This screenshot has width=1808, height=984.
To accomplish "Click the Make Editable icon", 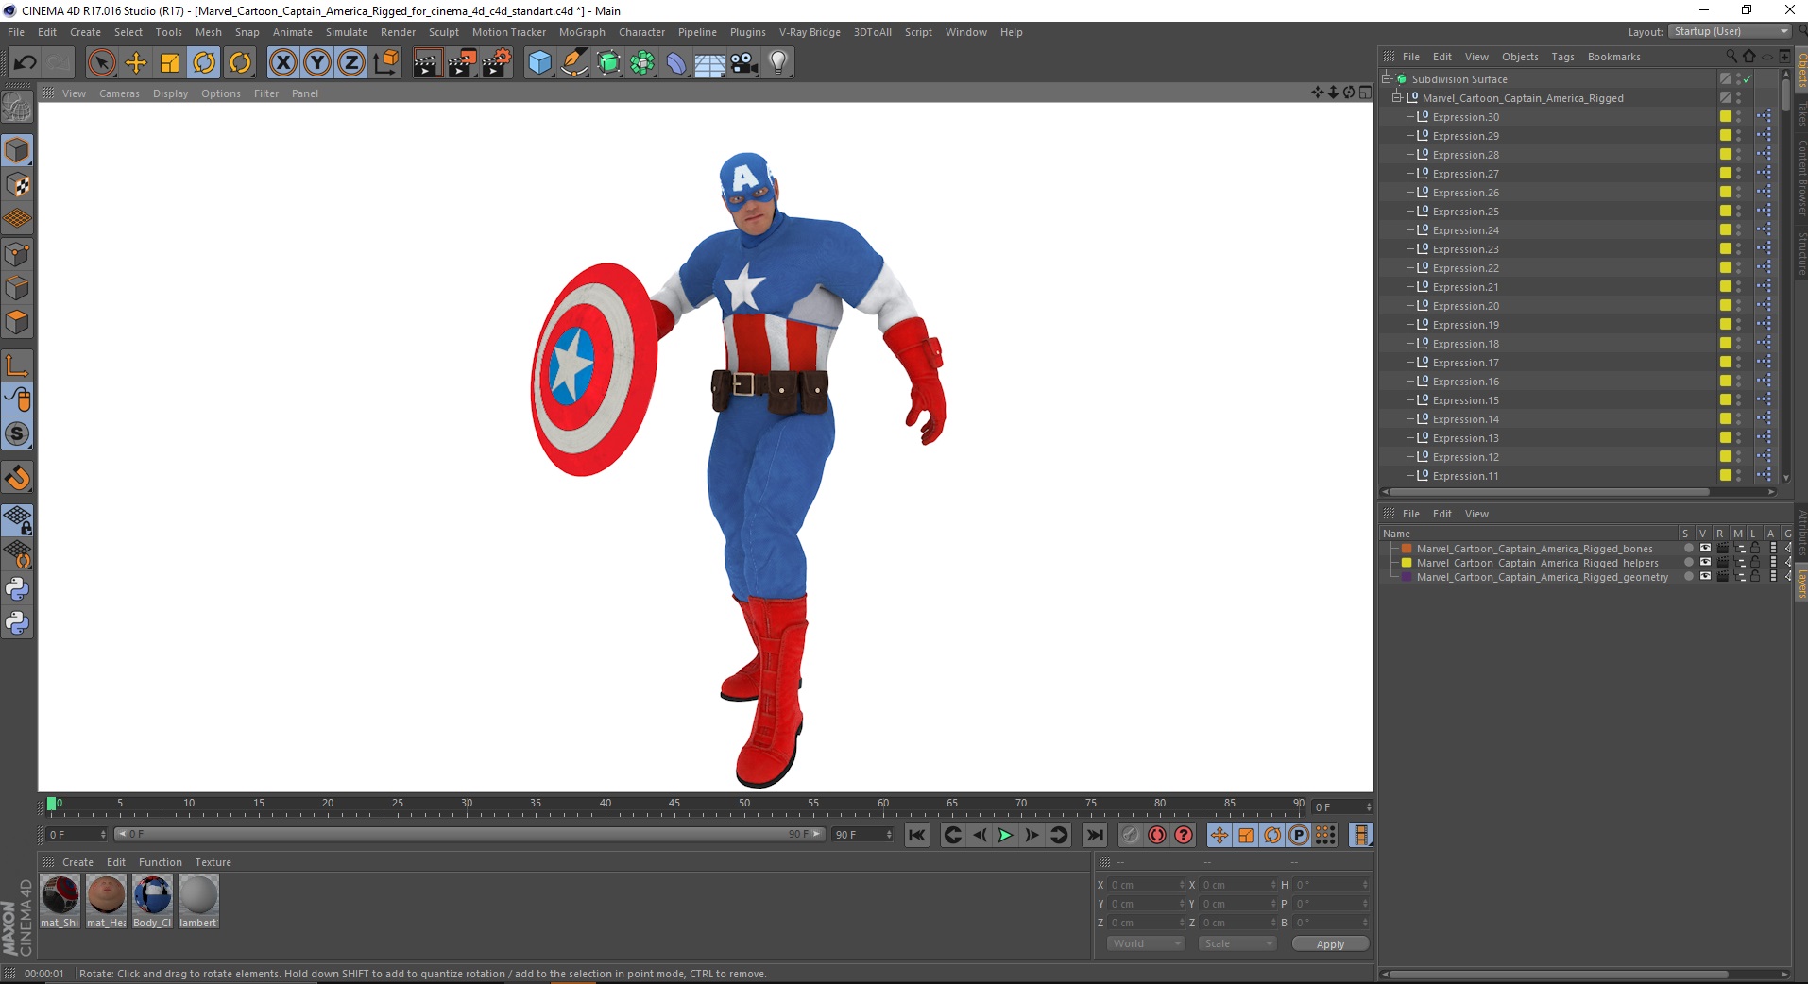I will [x=17, y=108].
